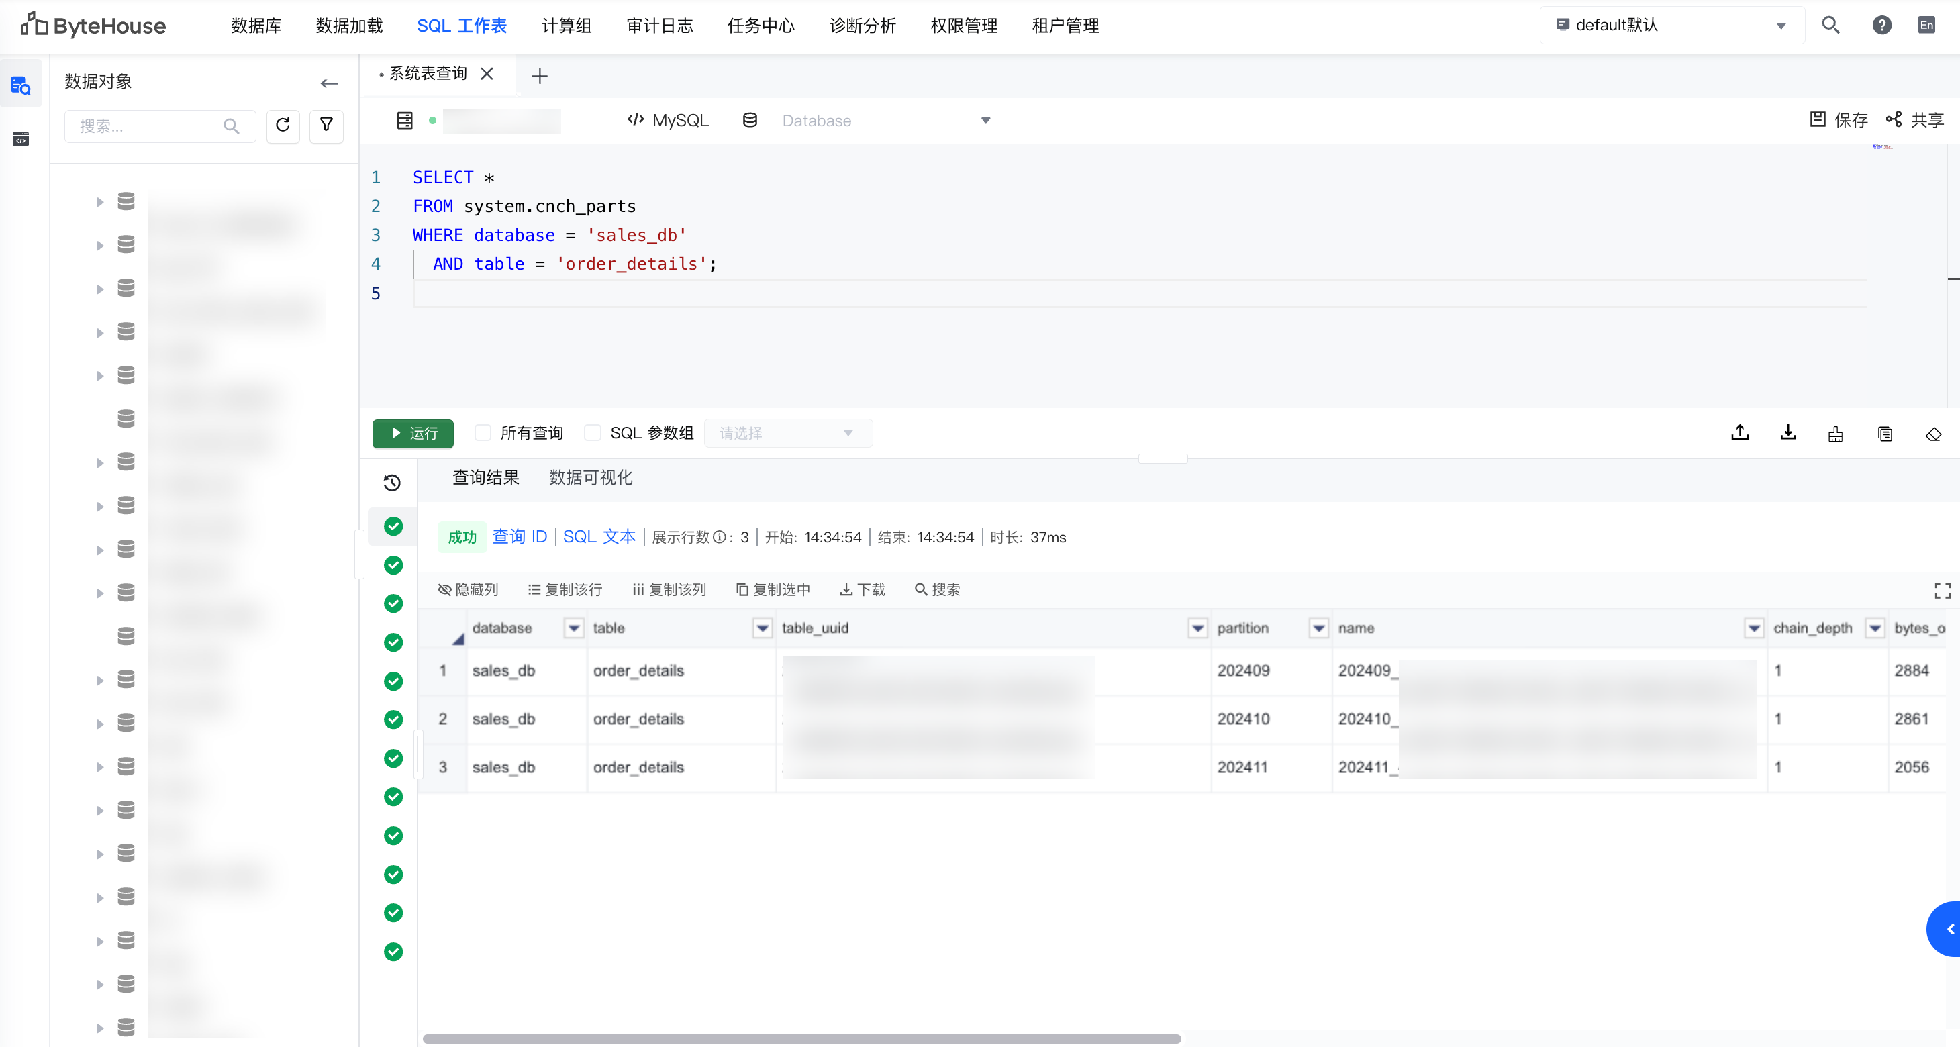Open the default默认 tenant dropdown
This screenshot has width=1960, height=1047.
(x=1671, y=25)
